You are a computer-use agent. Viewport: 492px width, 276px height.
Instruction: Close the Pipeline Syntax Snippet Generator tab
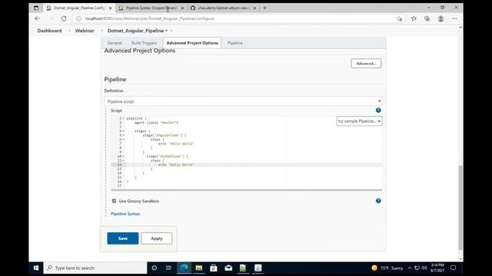182,8
